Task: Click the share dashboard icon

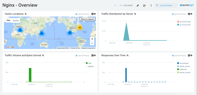Action: (144, 6)
